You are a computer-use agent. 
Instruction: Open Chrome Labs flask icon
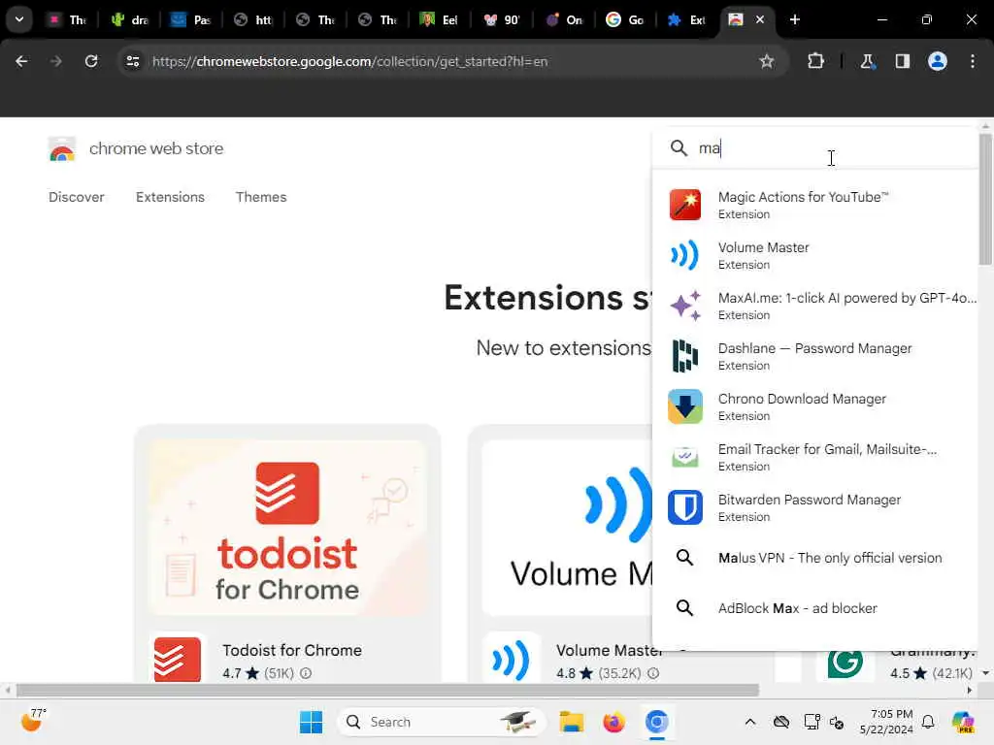point(867,61)
